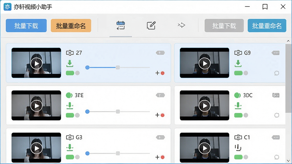The image size is (292, 164).
Task: Click the bars icon under C1 label
Action: 238,148
